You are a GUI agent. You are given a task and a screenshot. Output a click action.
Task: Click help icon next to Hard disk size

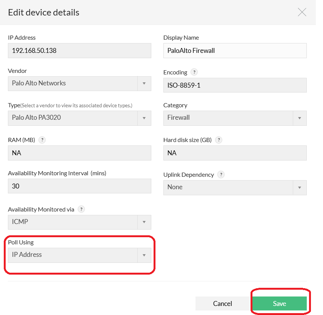pyautogui.click(x=218, y=140)
